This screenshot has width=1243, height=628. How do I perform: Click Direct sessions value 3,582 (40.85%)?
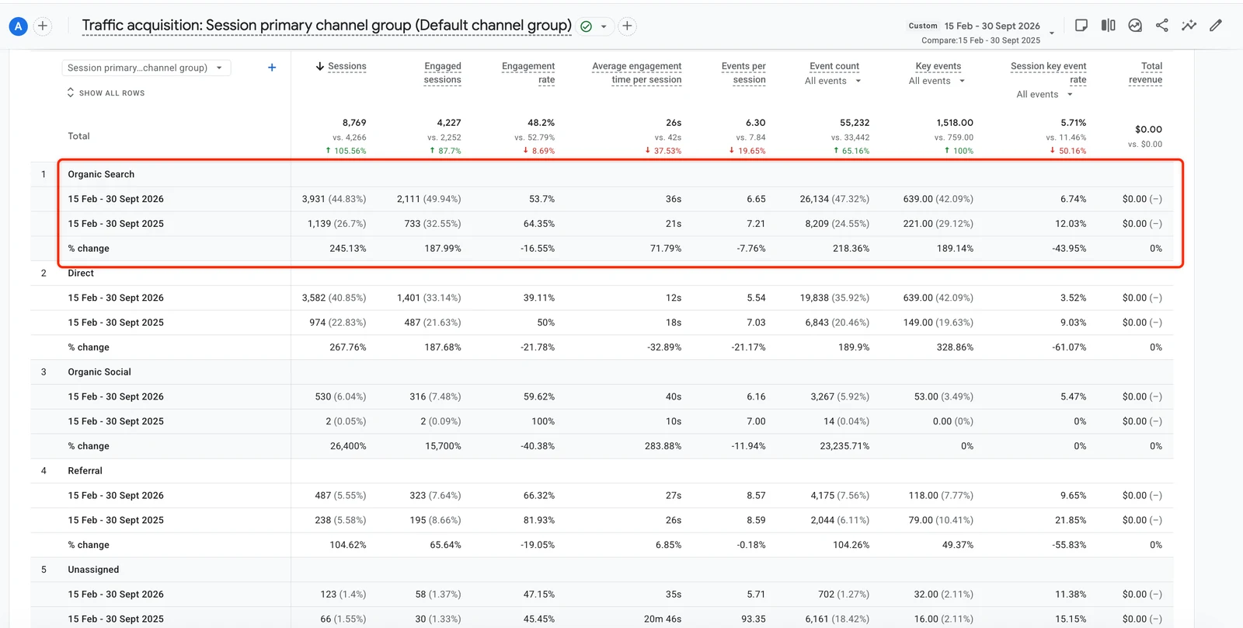click(x=334, y=298)
